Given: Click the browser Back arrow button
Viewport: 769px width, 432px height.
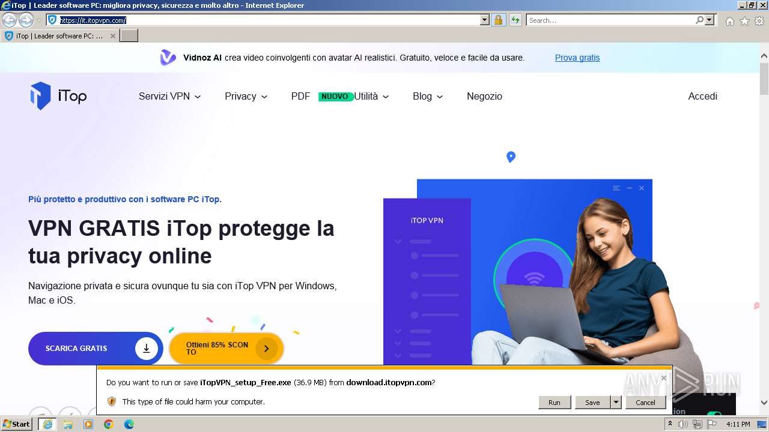Looking at the screenshot, I should [x=9, y=20].
